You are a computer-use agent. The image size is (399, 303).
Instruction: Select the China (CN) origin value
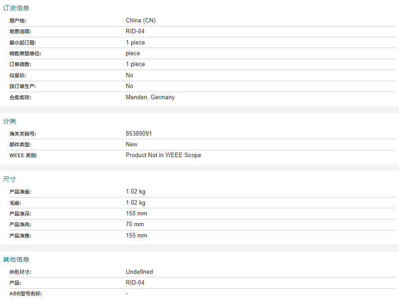pyautogui.click(x=141, y=21)
